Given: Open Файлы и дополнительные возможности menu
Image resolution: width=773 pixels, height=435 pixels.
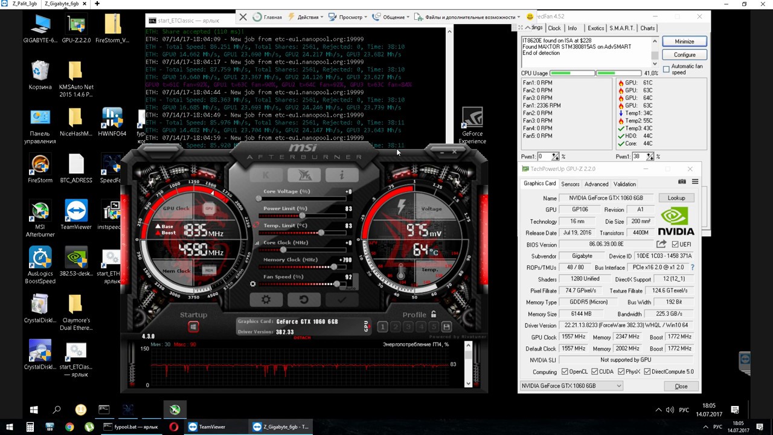Looking at the screenshot, I should pos(467,17).
